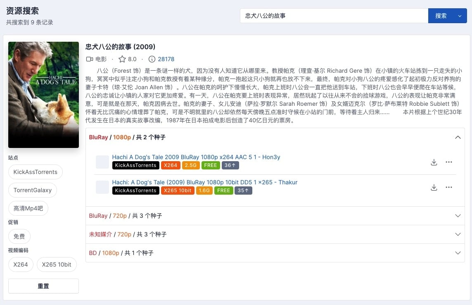Click the 重置 reset button

coord(43,286)
